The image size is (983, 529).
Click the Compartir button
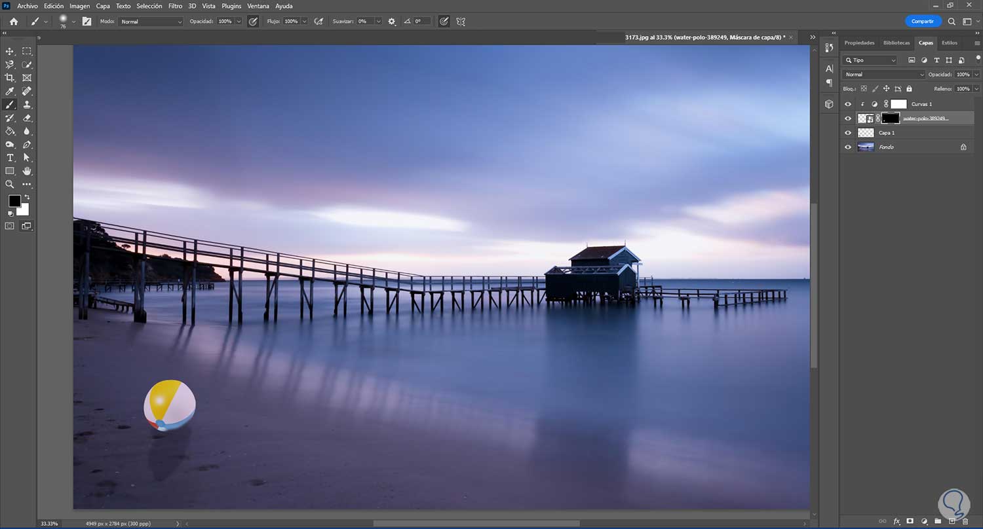click(922, 21)
